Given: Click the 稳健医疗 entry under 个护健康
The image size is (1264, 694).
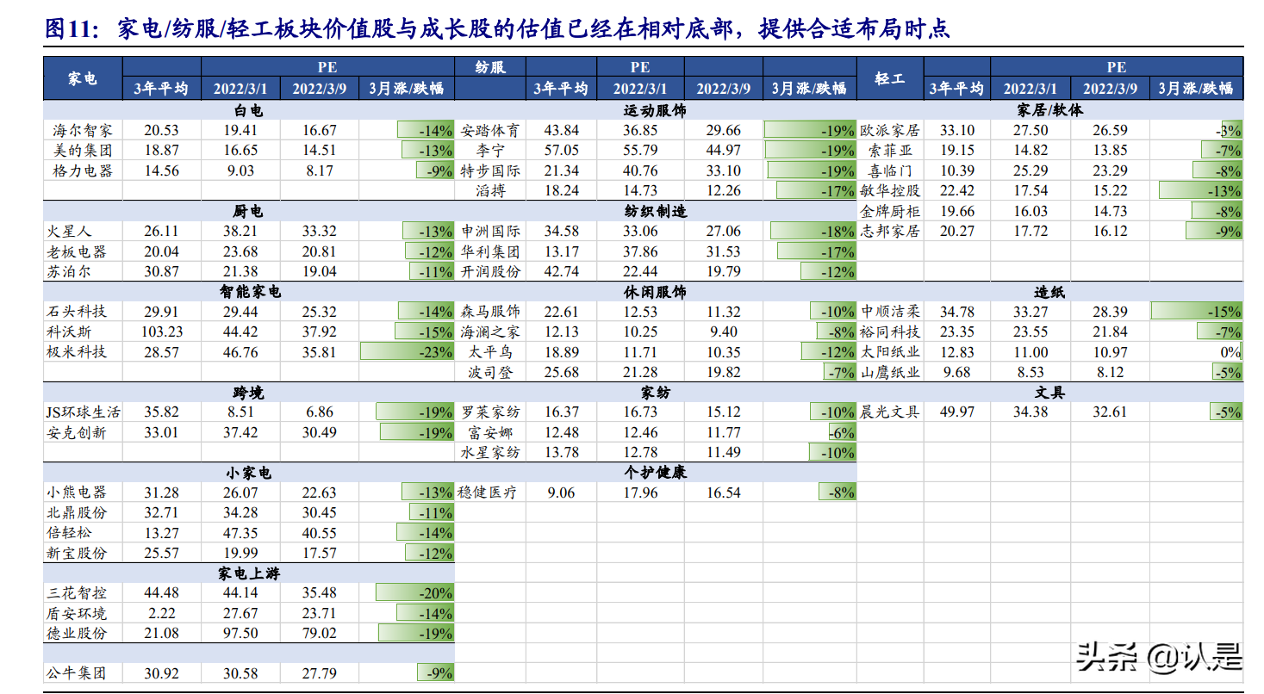Looking at the screenshot, I should tap(488, 492).
